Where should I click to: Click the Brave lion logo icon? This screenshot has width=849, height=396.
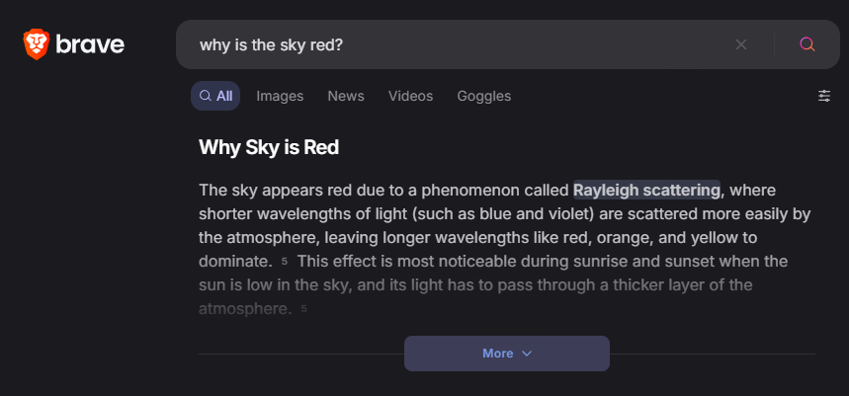(36, 43)
